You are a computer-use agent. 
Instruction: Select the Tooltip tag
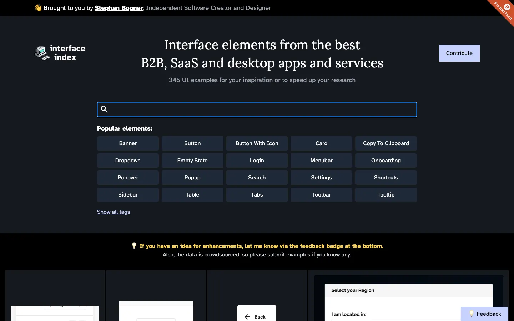pyautogui.click(x=386, y=195)
